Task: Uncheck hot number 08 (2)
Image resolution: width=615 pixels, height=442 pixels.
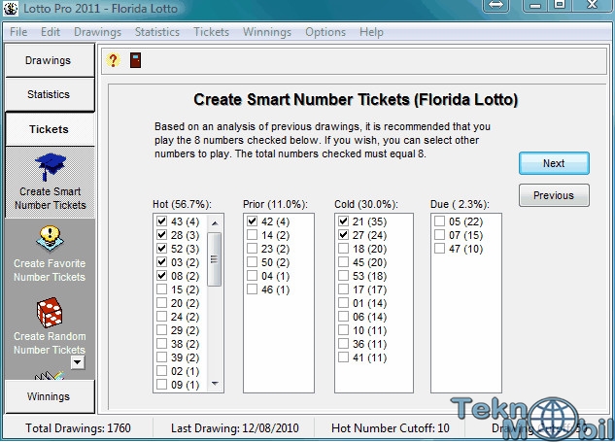Action: pos(161,276)
